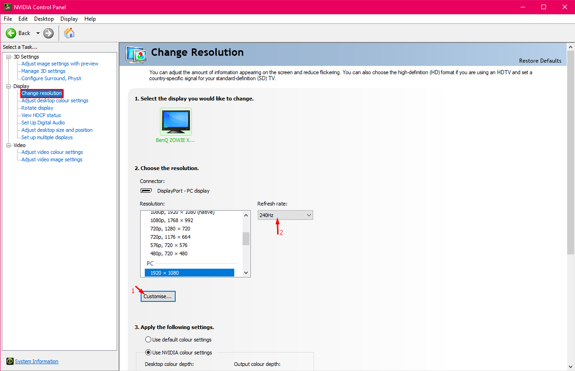
Task: Select PC 1920 × 1080 resolution
Action: tap(190, 273)
